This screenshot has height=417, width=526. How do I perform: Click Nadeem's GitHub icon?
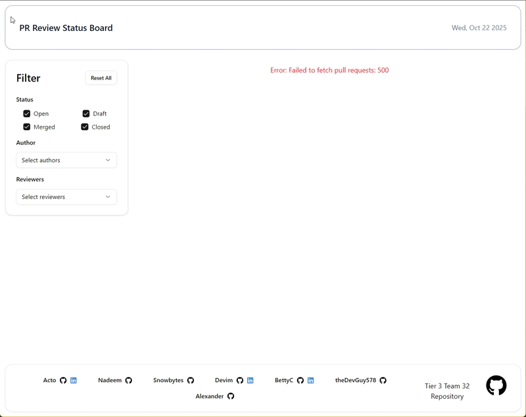click(x=129, y=380)
